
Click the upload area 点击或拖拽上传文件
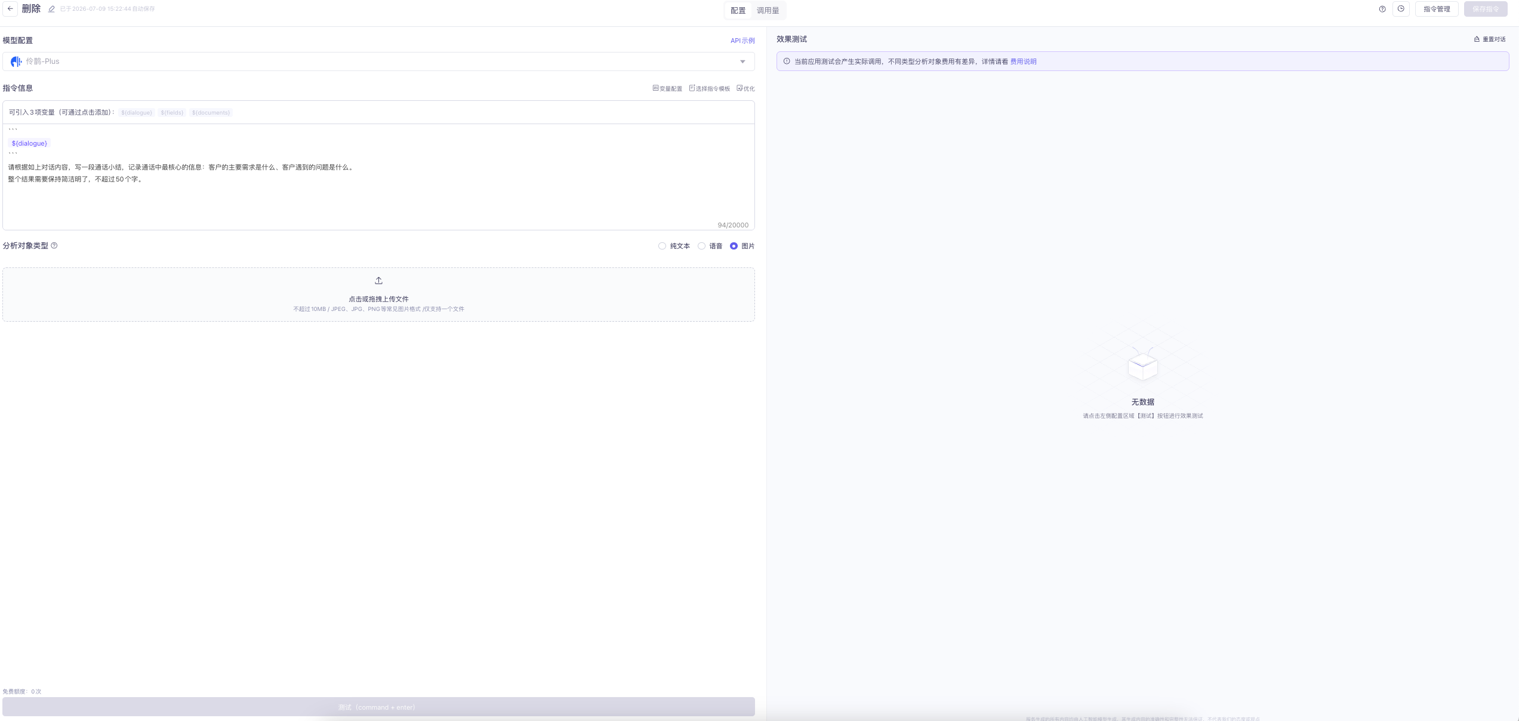(378, 294)
